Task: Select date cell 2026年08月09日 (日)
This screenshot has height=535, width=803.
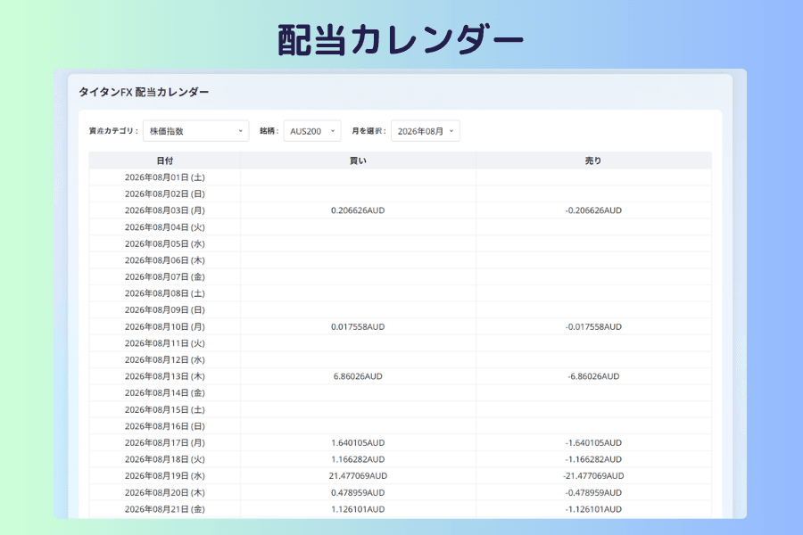Action: 165,310
